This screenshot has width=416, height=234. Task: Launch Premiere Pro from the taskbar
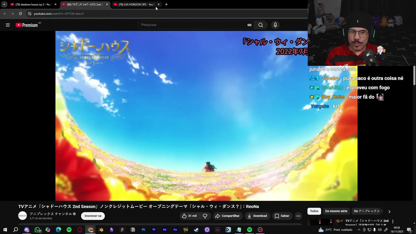click(x=154, y=230)
